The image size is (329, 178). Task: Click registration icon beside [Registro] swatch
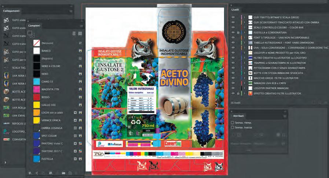click(x=80, y=58)
